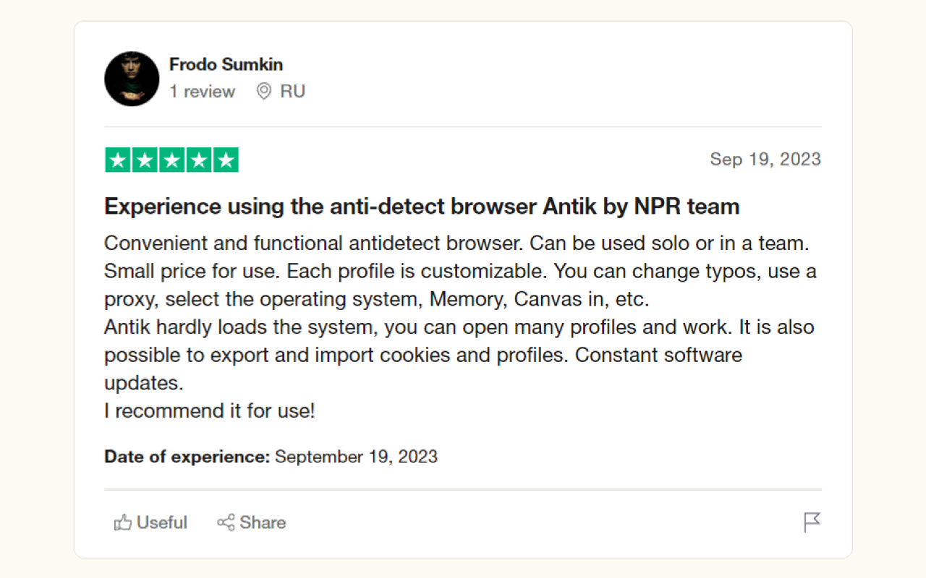Click the location pin icon near RU
Image resolution: width=926 pixels, height=578 pixels.
pyautogui.click(x=263, y=92)
